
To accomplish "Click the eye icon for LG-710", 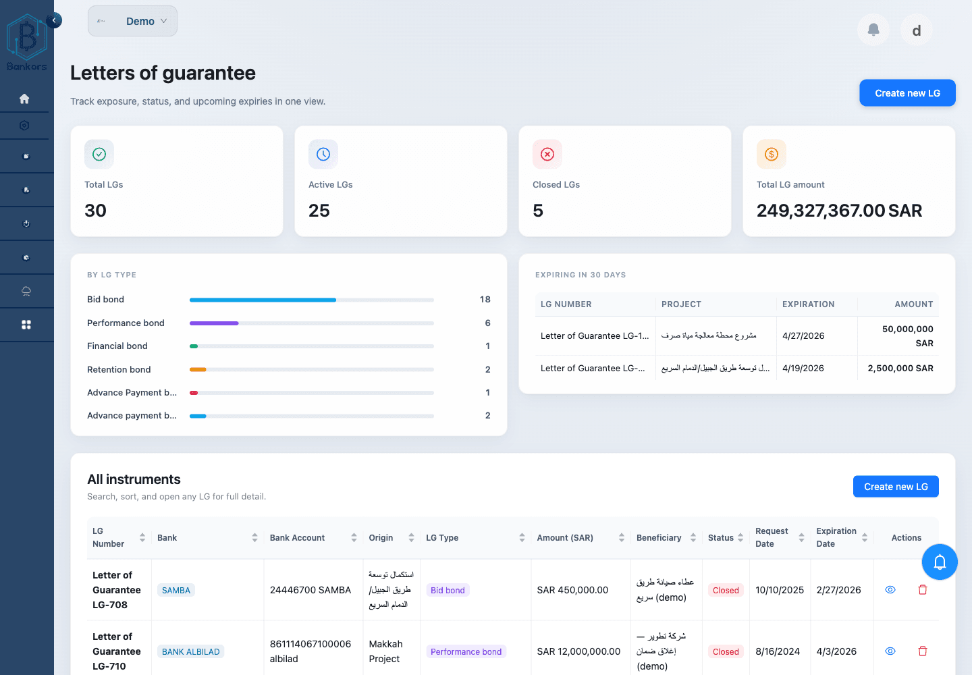I will click(x=890, y=651).
